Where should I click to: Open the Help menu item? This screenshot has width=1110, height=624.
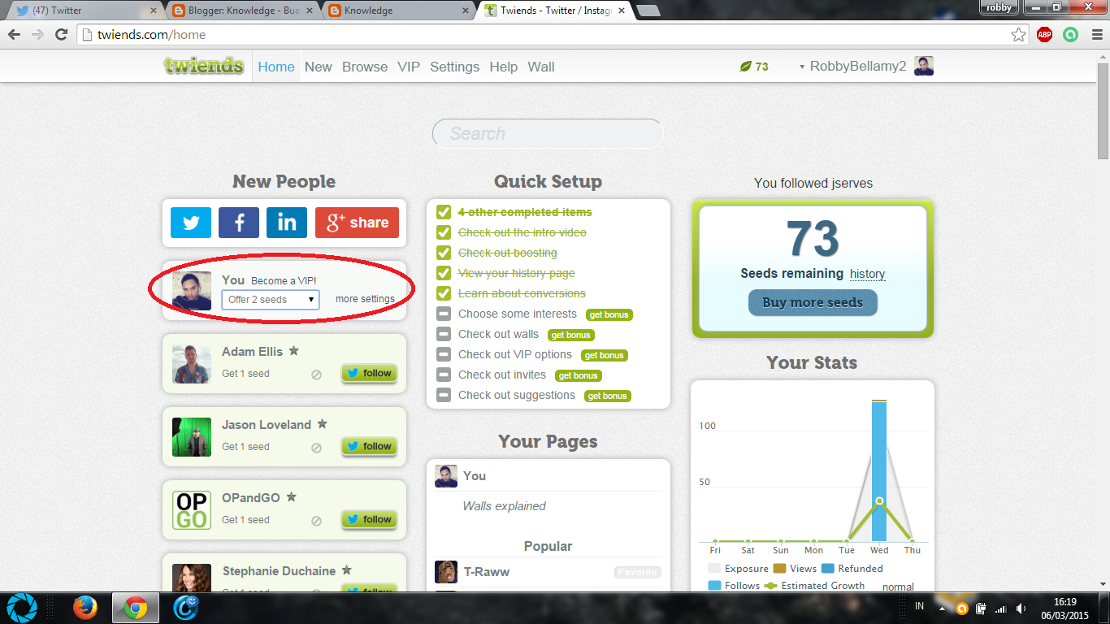(503, 67)
